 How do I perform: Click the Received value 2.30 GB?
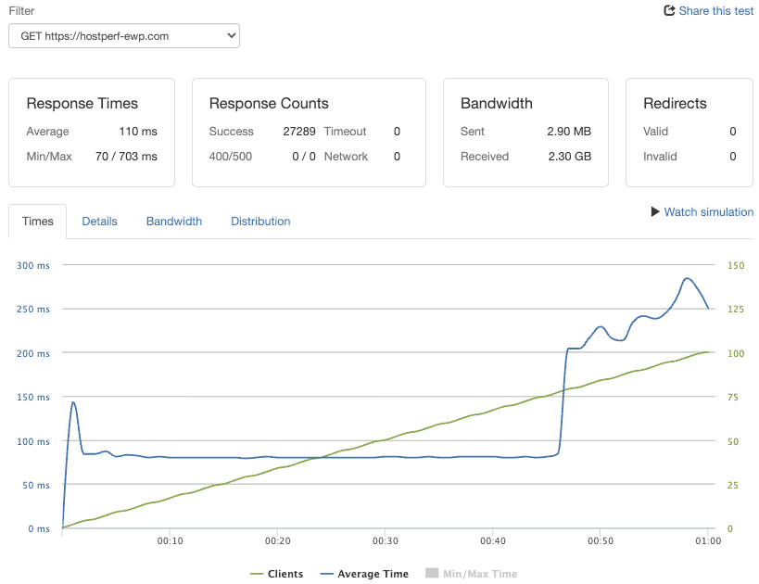click(570, 157)
